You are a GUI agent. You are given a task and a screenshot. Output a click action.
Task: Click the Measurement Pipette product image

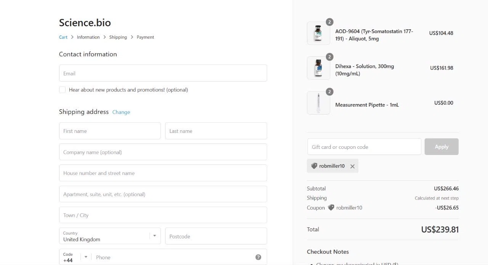(x=318, y=103)
